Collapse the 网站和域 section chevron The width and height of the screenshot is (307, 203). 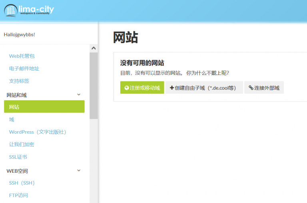[x=79, y=95]
